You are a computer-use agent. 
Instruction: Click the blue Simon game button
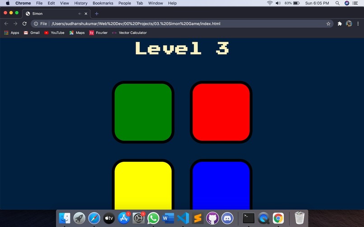click(x=221, y=184)
